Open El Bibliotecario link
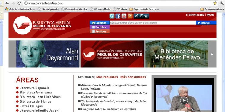Image resolution: width=225 pixels, height=112 pixels. [x=195, y=15]
